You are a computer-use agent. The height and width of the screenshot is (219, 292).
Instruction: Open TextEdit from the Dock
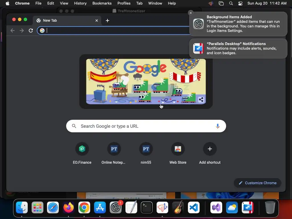[x=131, y=207]
